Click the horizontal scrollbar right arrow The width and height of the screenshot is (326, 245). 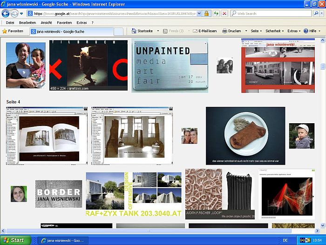317,231
